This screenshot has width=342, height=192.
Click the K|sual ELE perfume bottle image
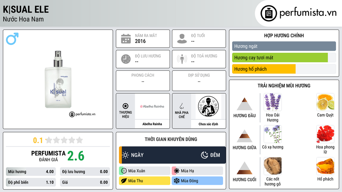pyautogui.click(x=58, y=79)
